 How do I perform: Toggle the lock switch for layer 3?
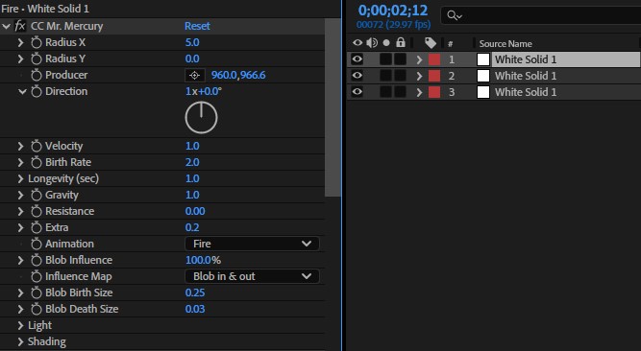pyautogui.click(x=400, y=92)
